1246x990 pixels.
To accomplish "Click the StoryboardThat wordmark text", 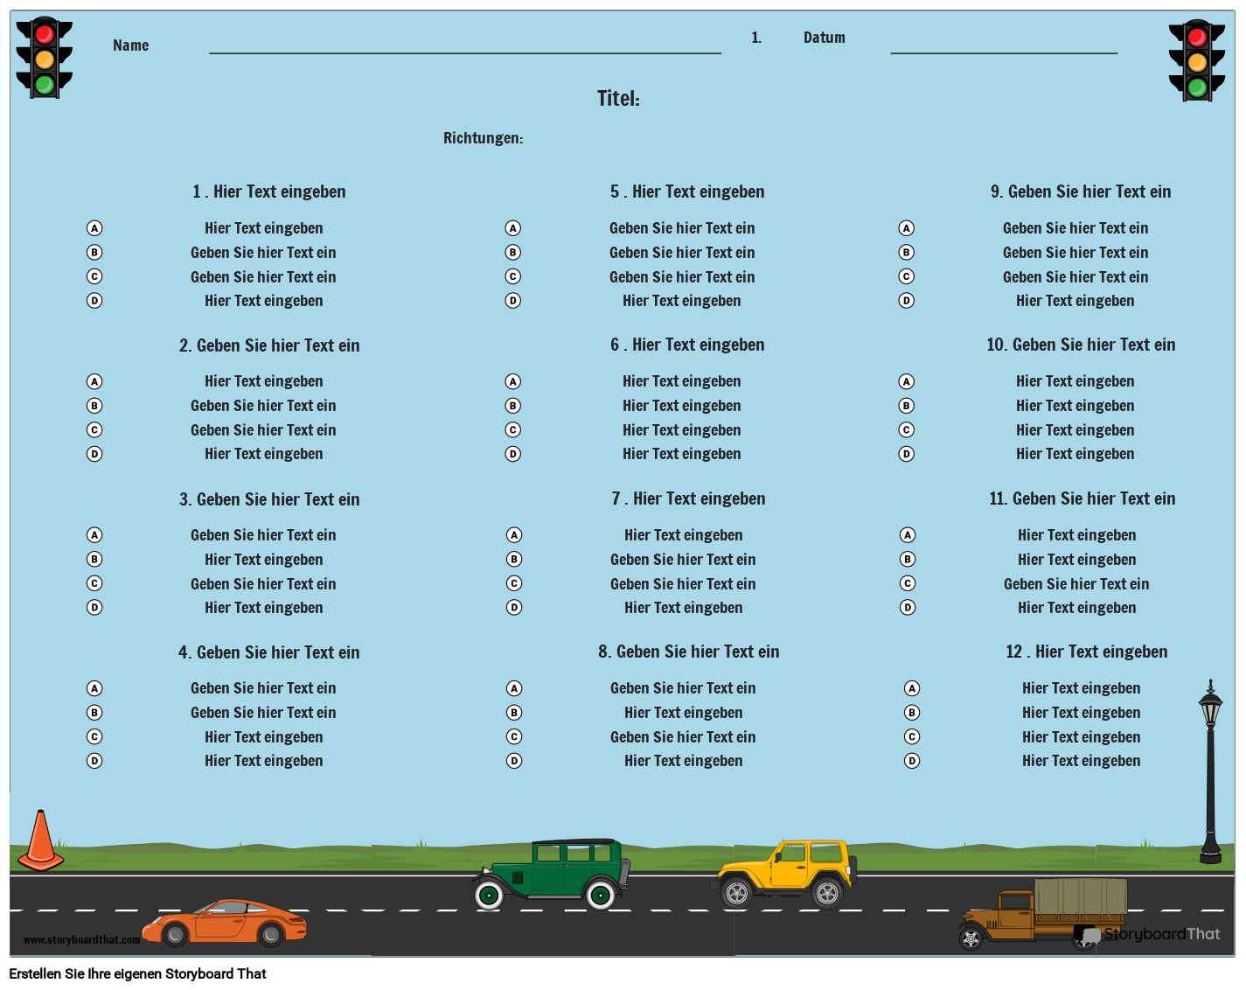I will click(1163, 934).
